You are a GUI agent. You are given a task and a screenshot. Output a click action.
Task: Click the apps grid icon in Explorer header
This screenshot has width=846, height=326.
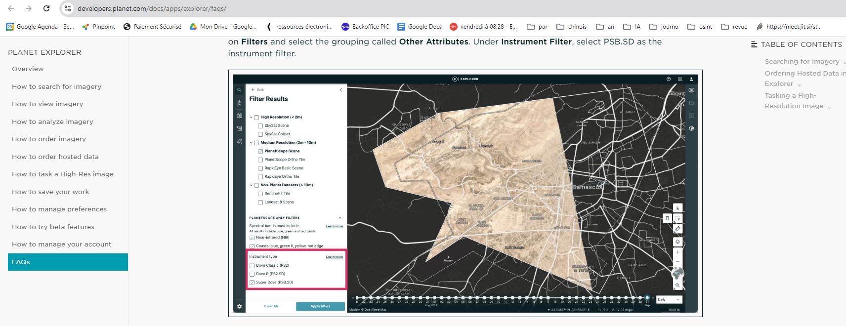[x=680, y=79]
